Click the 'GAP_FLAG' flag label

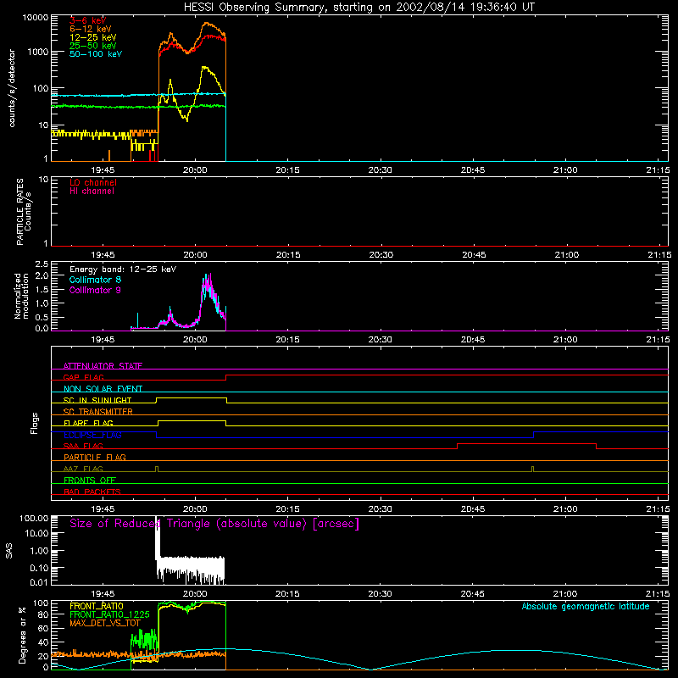(83, 377)
